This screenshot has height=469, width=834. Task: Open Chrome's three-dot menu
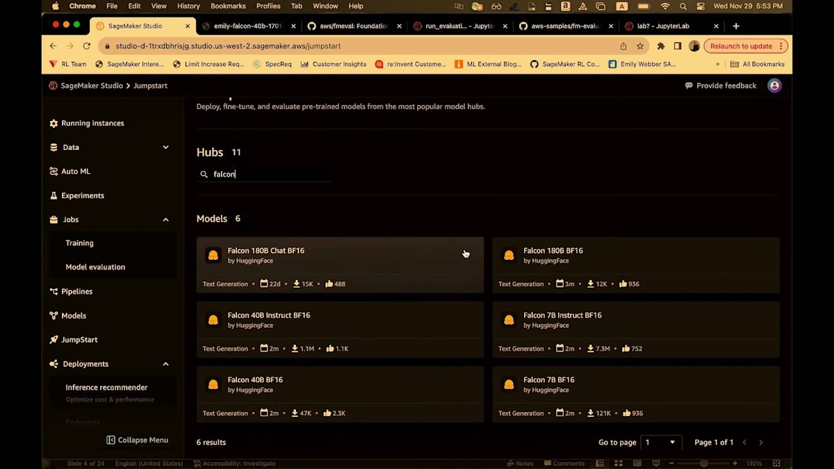(x=781, y=46)
